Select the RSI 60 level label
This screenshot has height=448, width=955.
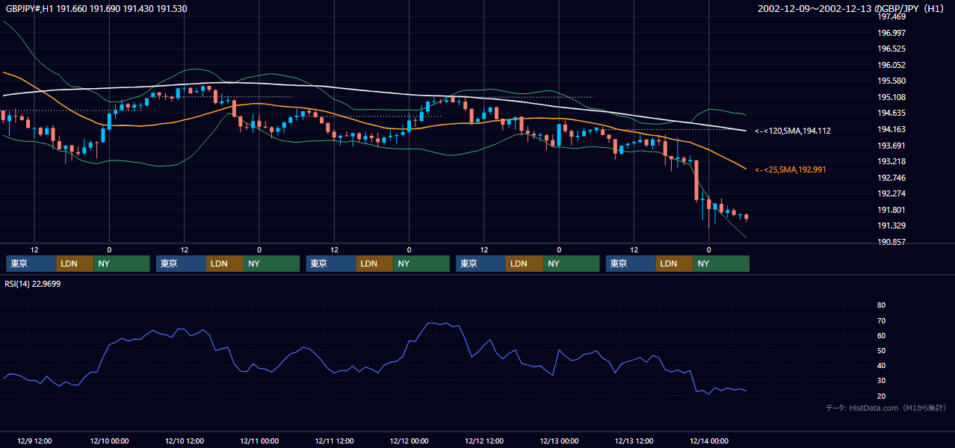(881, 335)
